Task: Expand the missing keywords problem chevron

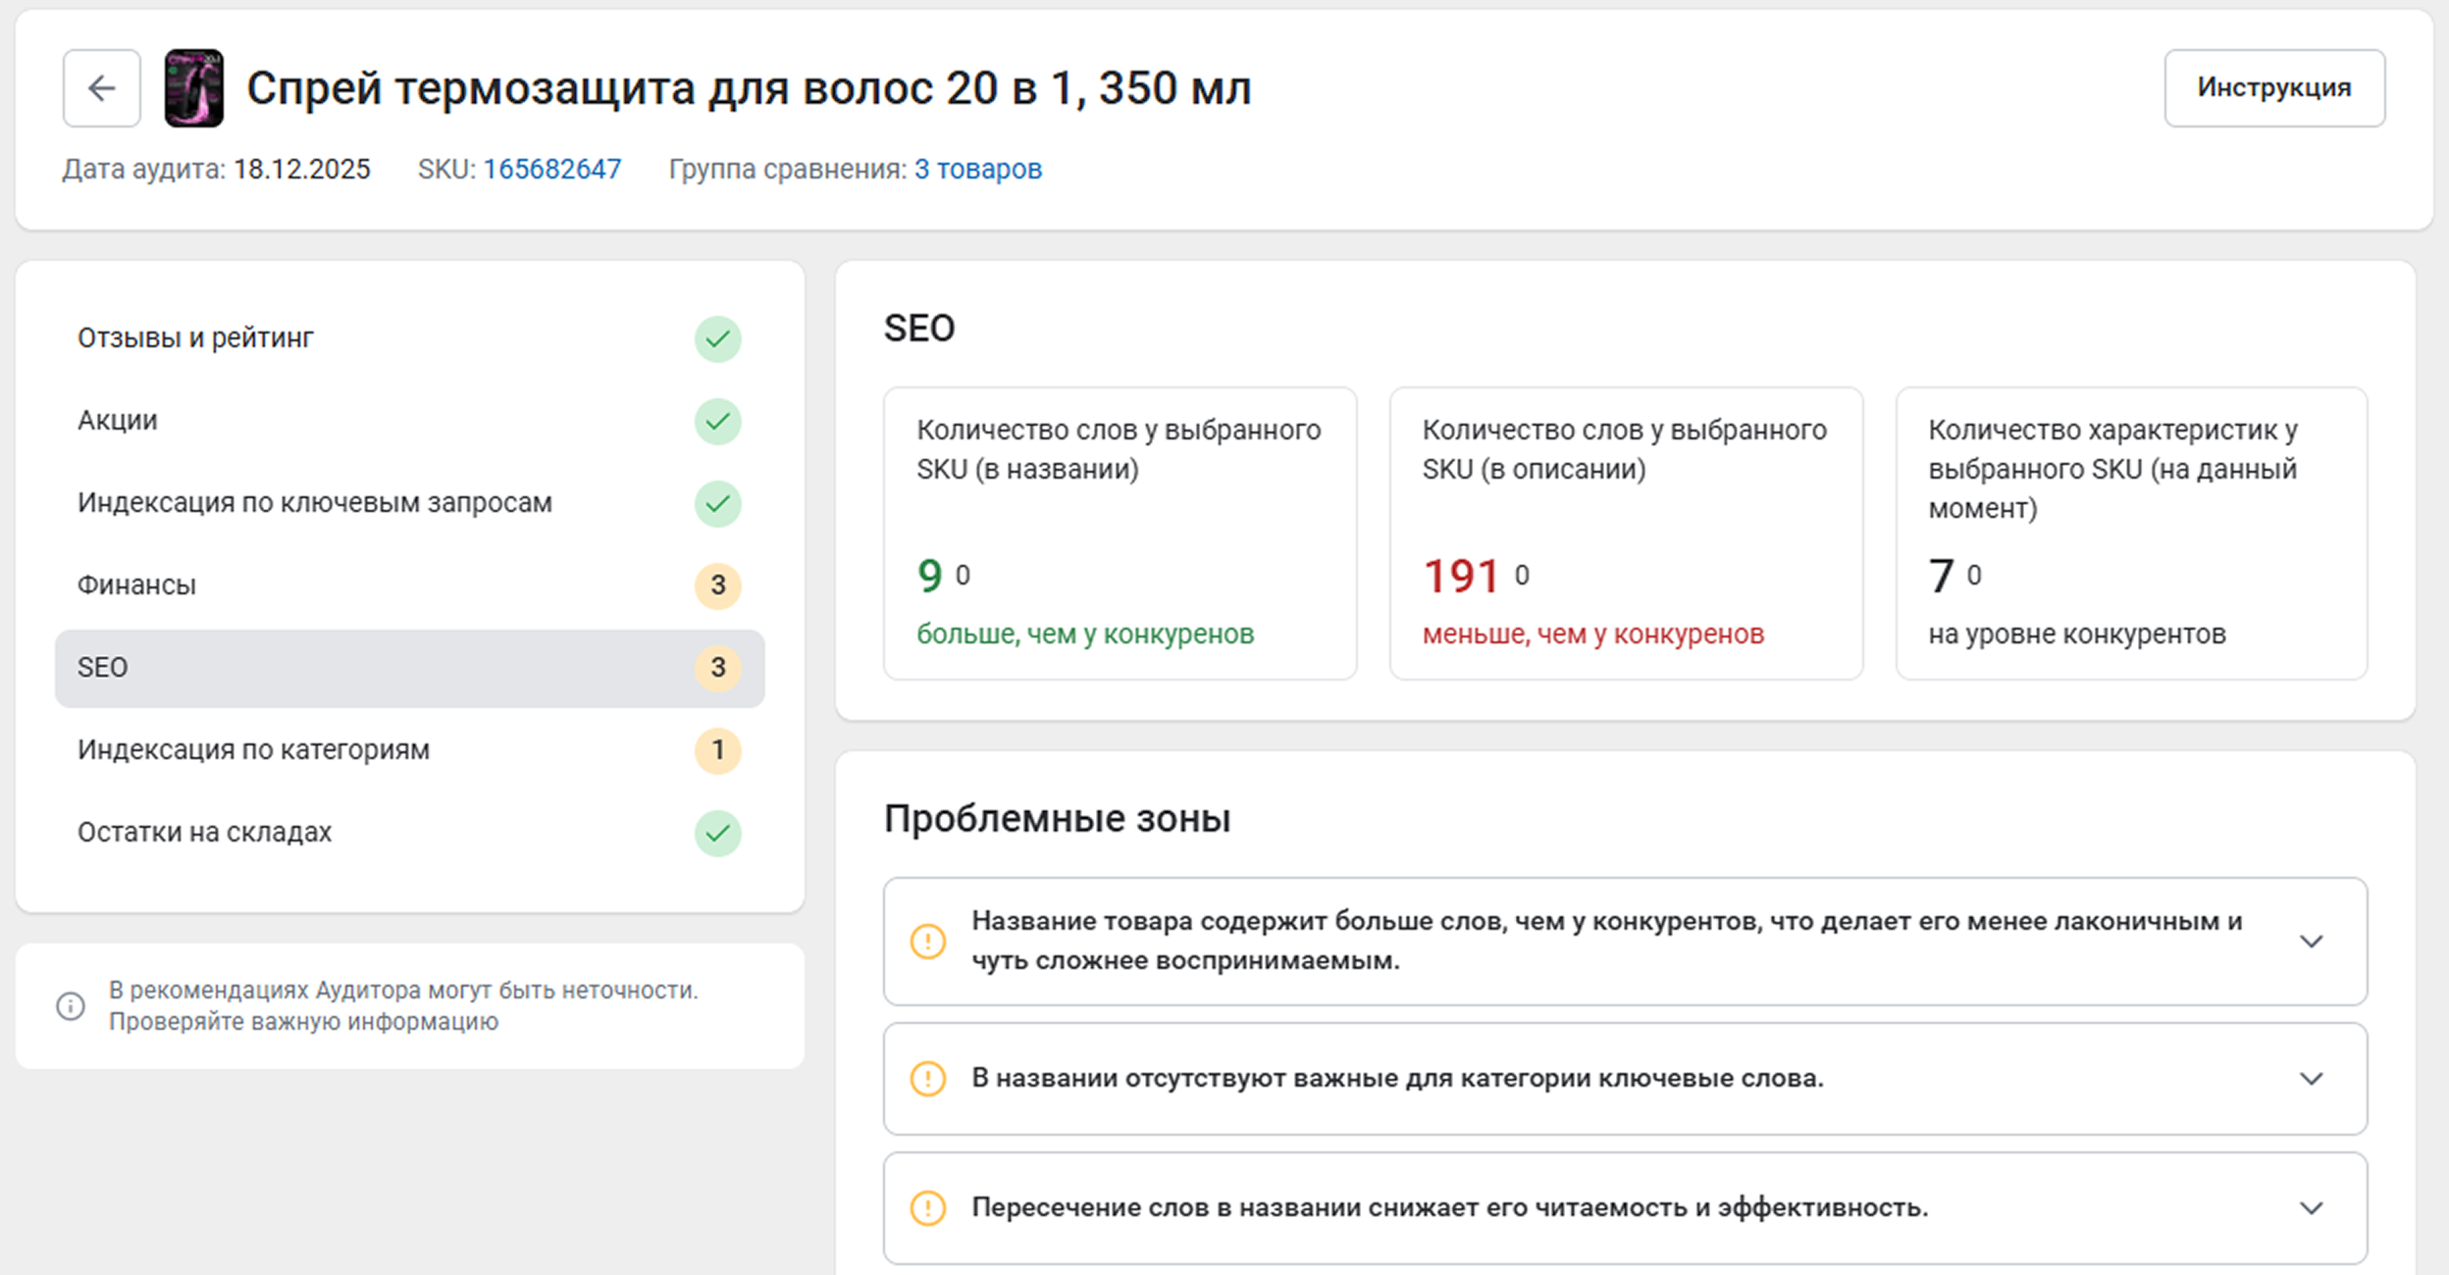Action: click(x=2311, y=1079)
